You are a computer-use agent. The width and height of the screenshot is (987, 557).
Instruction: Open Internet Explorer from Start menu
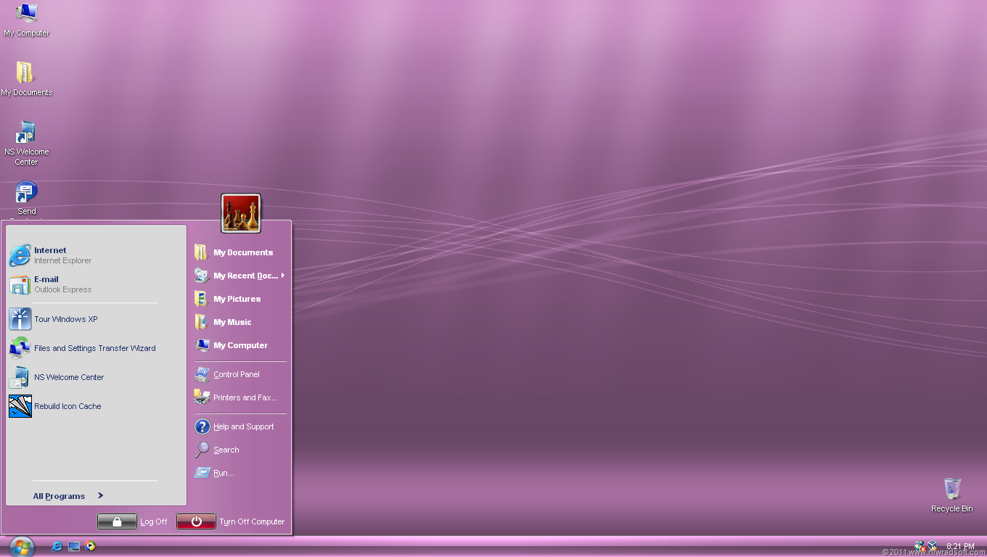point(96,255)
